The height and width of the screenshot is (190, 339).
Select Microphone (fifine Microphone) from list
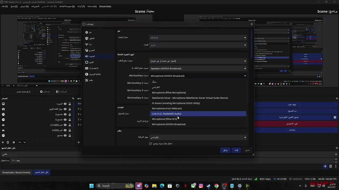click(x=198, y=93)
